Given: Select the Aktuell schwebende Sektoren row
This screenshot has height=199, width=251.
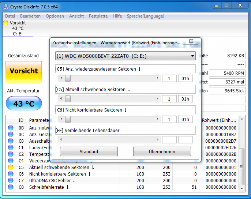Looking at the screenshot, I should [x=122, y=167].
